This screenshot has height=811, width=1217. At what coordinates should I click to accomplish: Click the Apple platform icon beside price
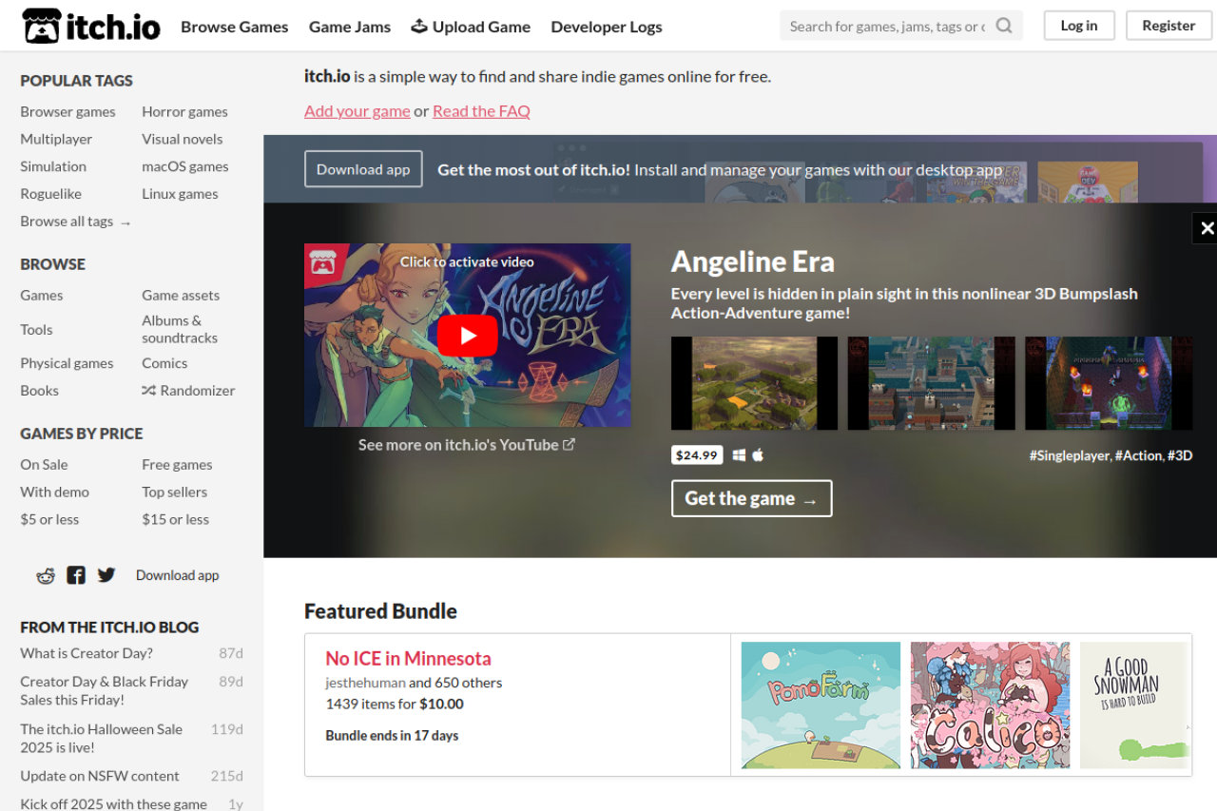coord(758,455)
